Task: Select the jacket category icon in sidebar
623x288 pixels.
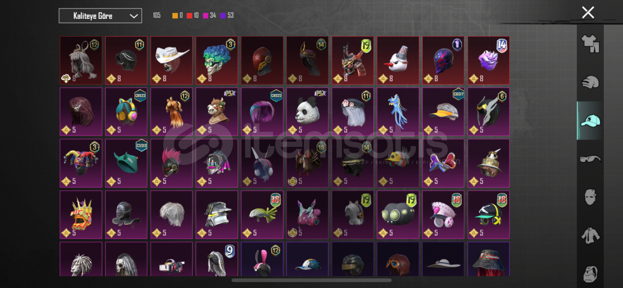Action: pyautogui.click(x=590, y=235)
